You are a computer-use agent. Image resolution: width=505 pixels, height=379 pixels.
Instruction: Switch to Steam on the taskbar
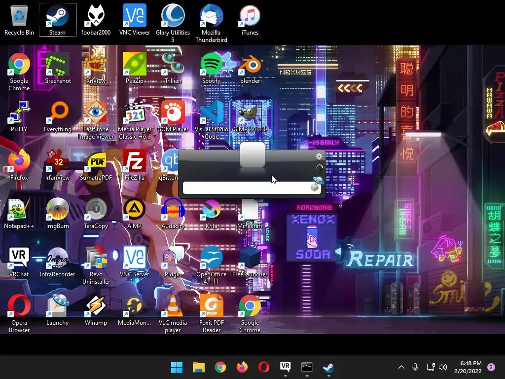pos(328,367)
